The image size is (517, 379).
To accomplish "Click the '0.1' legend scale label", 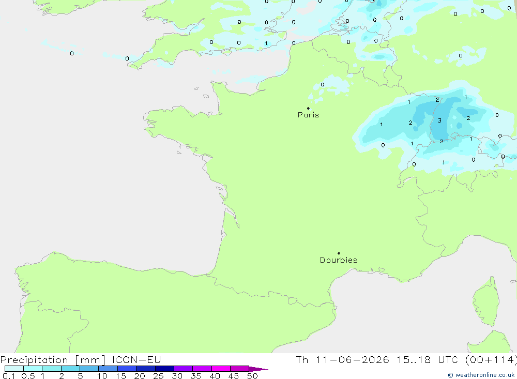I will [9, 376].
